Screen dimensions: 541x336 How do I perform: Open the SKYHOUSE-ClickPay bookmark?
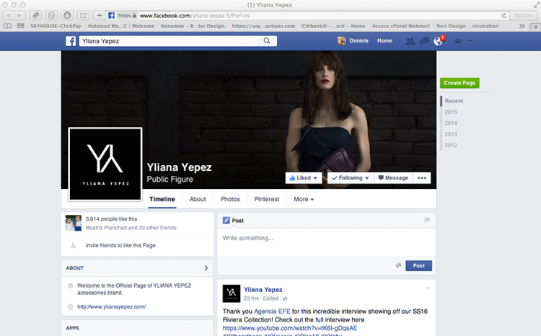(56, 26)
